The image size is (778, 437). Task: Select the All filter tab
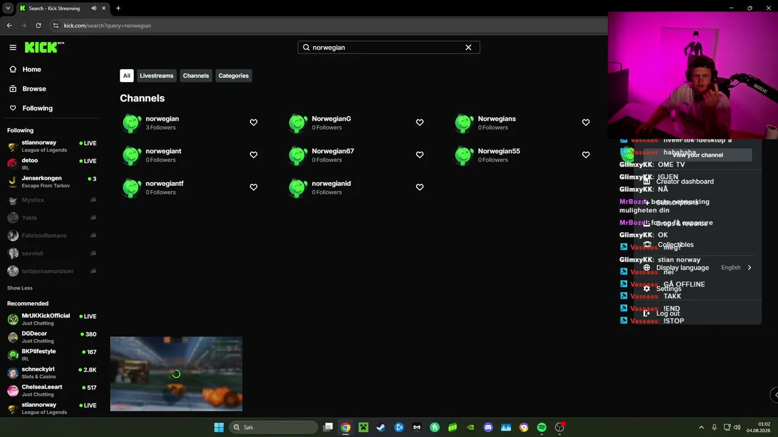click(126, 76)
